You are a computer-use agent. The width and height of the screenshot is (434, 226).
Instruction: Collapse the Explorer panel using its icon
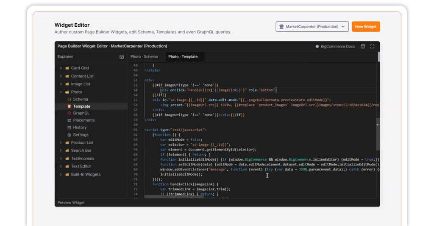coord(122,56)
